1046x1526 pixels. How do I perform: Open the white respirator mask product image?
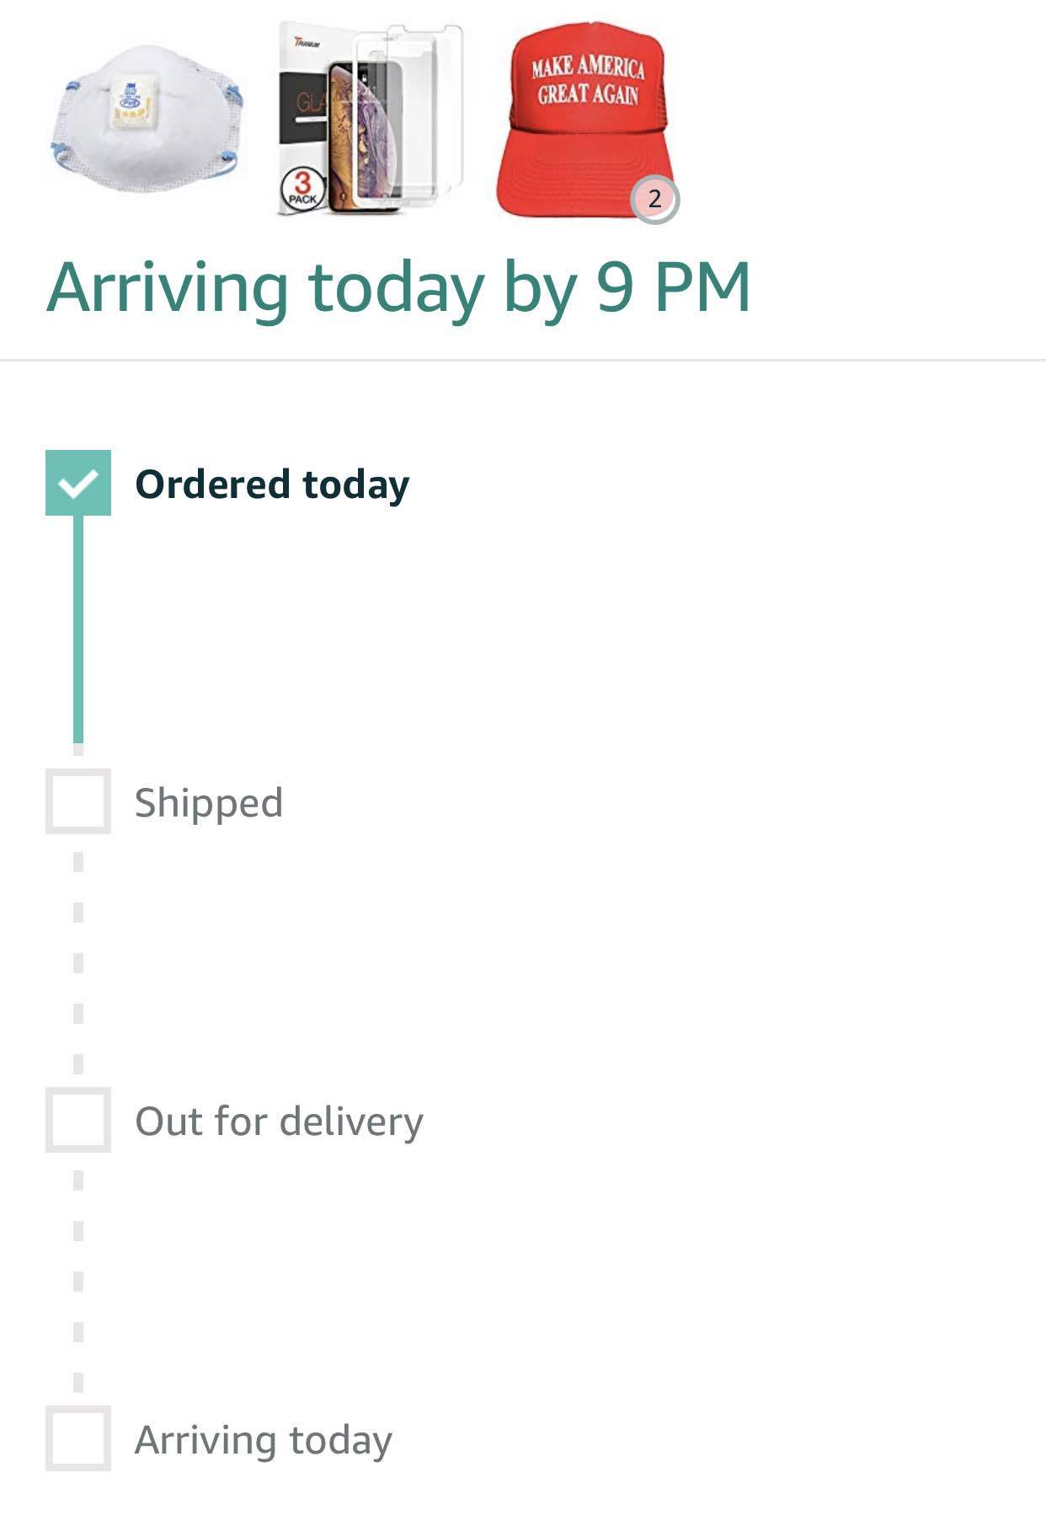pyautogui.click(x=147, y=120)
